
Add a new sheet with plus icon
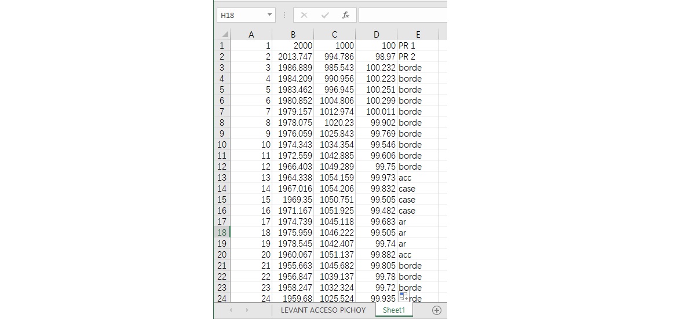(437, 310)
